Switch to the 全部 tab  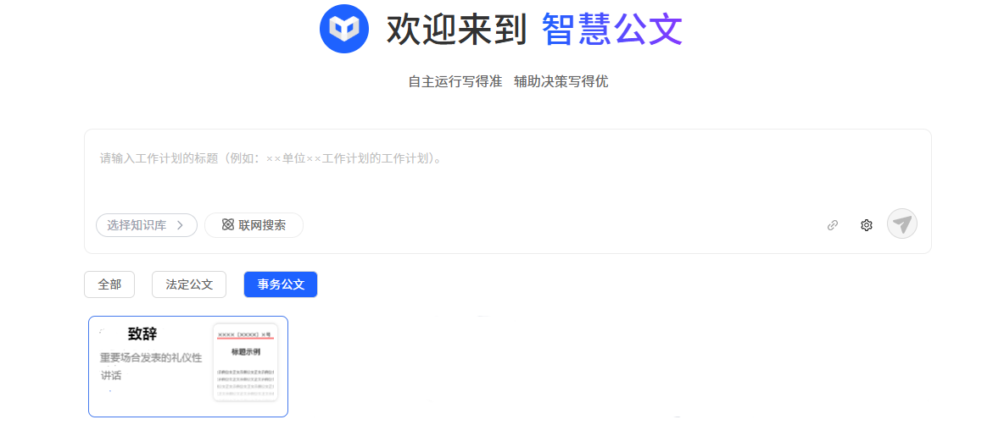[x=109, y=284]
